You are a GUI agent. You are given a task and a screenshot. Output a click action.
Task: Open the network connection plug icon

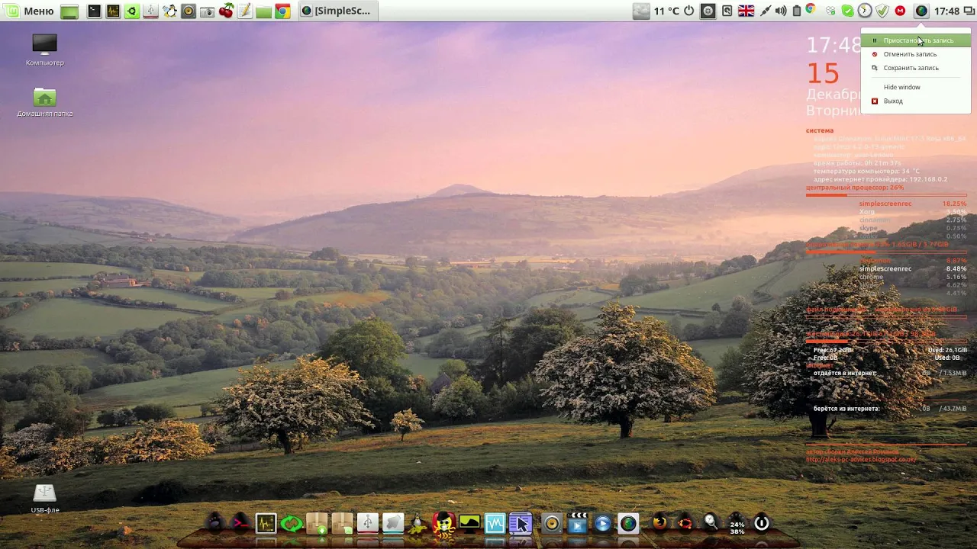tap(764, 11)
